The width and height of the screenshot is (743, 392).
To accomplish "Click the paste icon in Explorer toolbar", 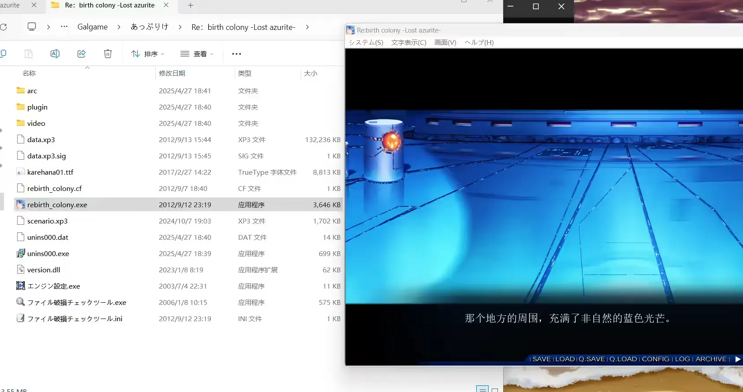I will pyautogui.click(x=29, y=54).
